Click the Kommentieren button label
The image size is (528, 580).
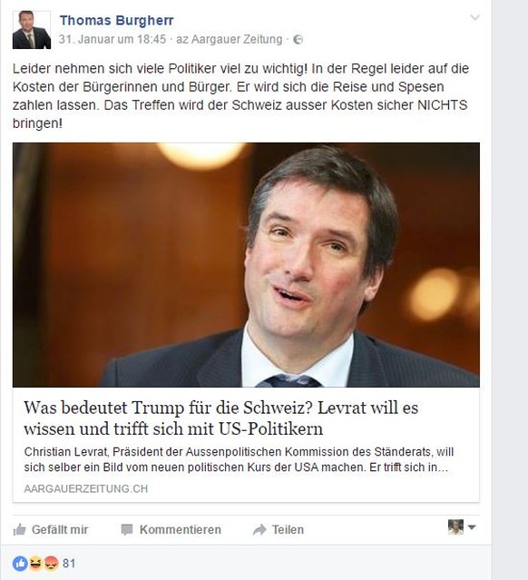tap(181, 530)
